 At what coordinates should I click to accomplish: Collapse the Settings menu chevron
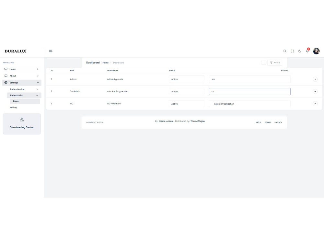point(38,83)
